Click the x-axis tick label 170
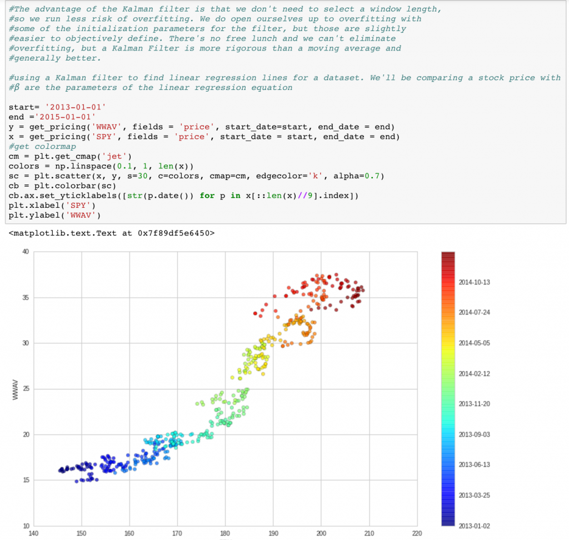The image size is (569, 540). 177,533
